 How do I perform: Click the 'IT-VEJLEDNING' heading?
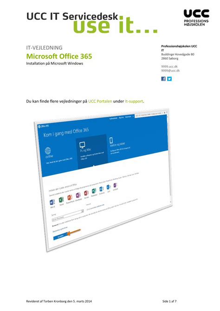44,48
